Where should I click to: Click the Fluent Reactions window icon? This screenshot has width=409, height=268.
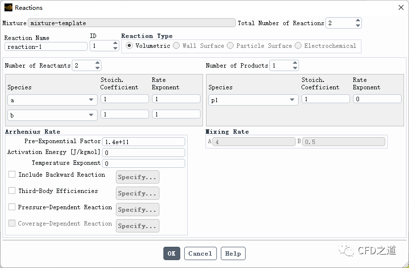coord(8,7)
